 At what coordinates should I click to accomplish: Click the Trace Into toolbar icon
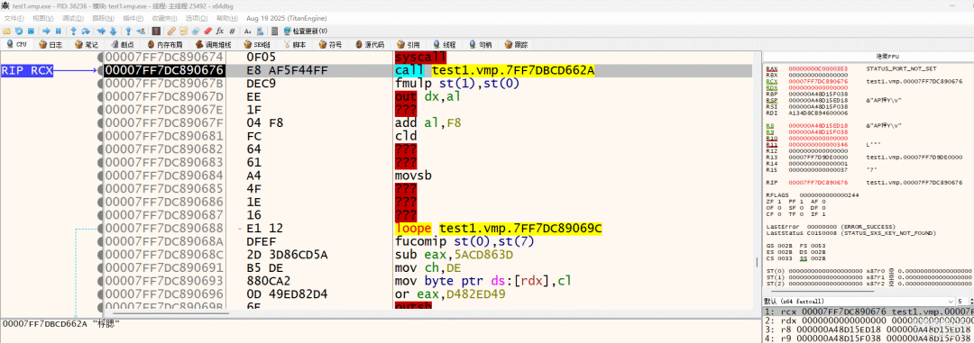[x=101, y=31]
